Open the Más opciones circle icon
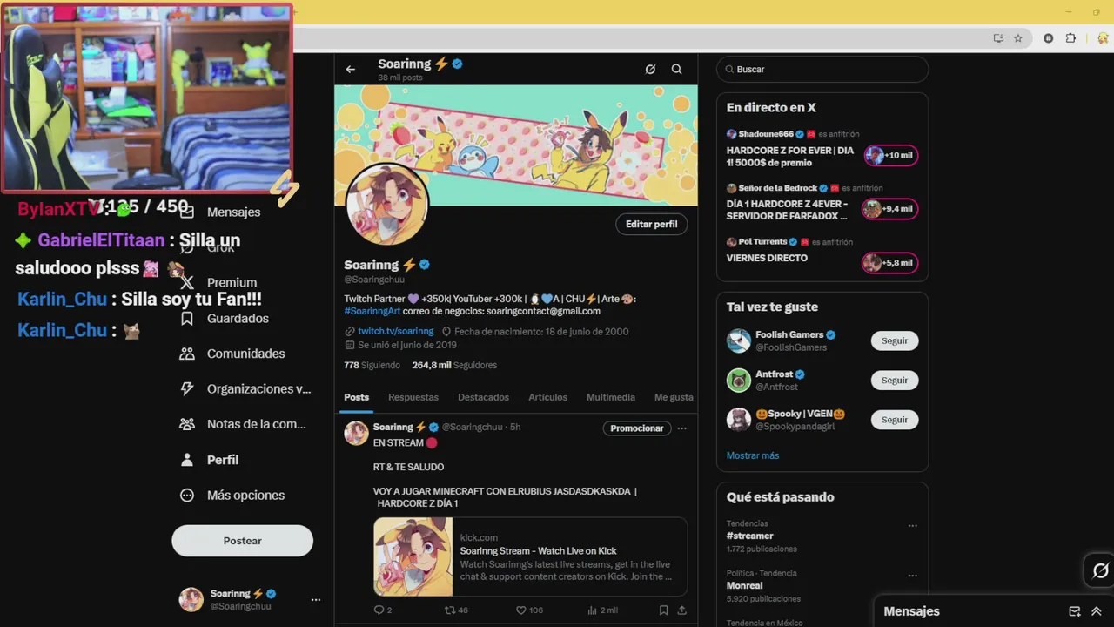Screen dimensions: 1114x627 (x=187, y=496)
